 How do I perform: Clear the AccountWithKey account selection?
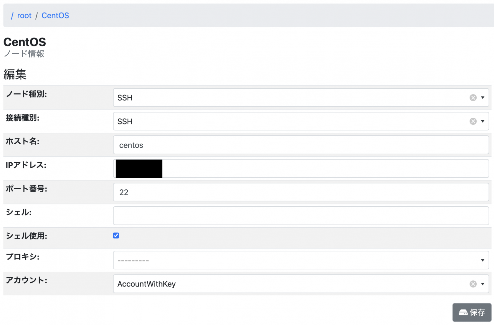click(x=473, y=284)
